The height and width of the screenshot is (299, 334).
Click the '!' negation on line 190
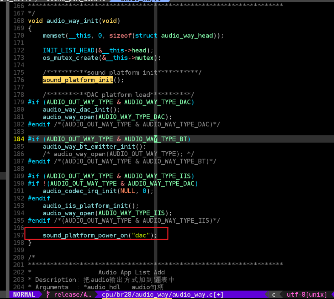[x=45, y=183]
